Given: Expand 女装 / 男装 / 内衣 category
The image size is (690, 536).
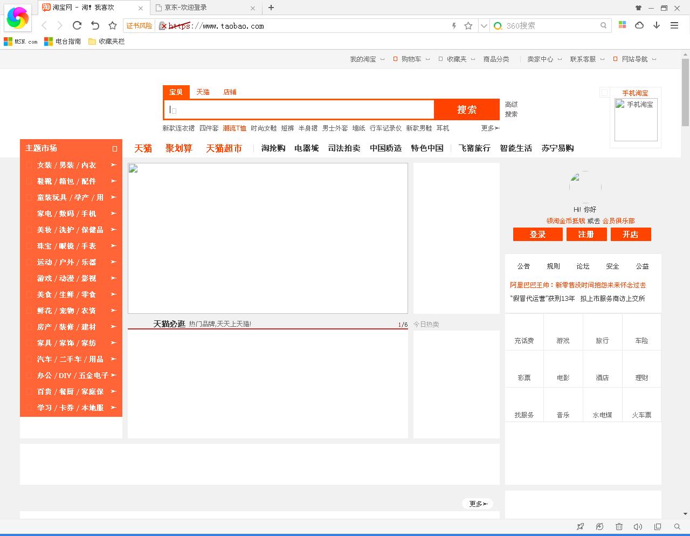Looking at the screenshot, I should pyautogui.click(x=71, y=165).
